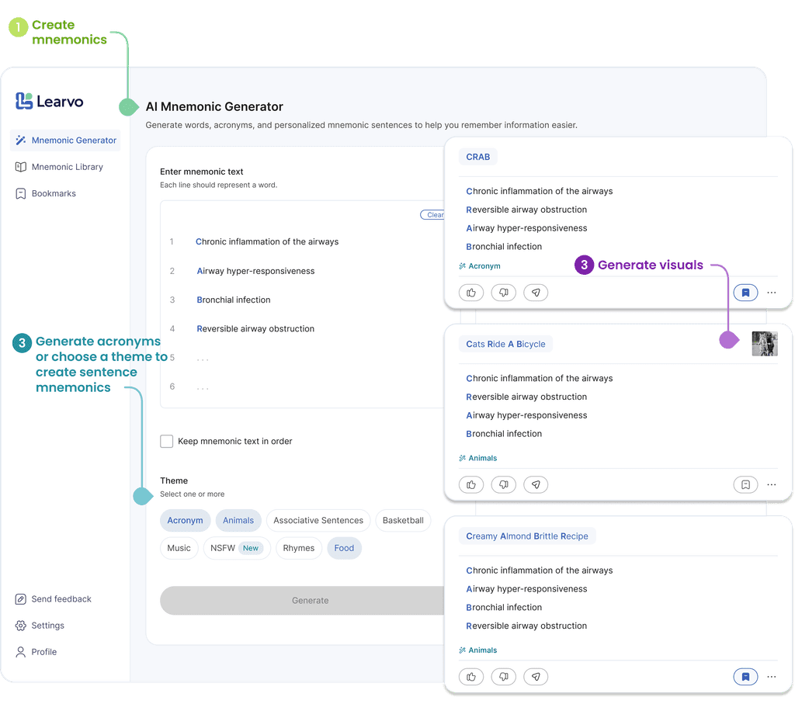Screen dimensions: 795x704
Task: Click the Send feedback icon
Action: pos(20,599)
